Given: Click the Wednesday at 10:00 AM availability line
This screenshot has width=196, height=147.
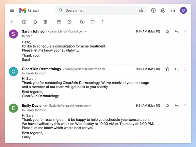Looking at the screenshot, I should tap(88, 124).
